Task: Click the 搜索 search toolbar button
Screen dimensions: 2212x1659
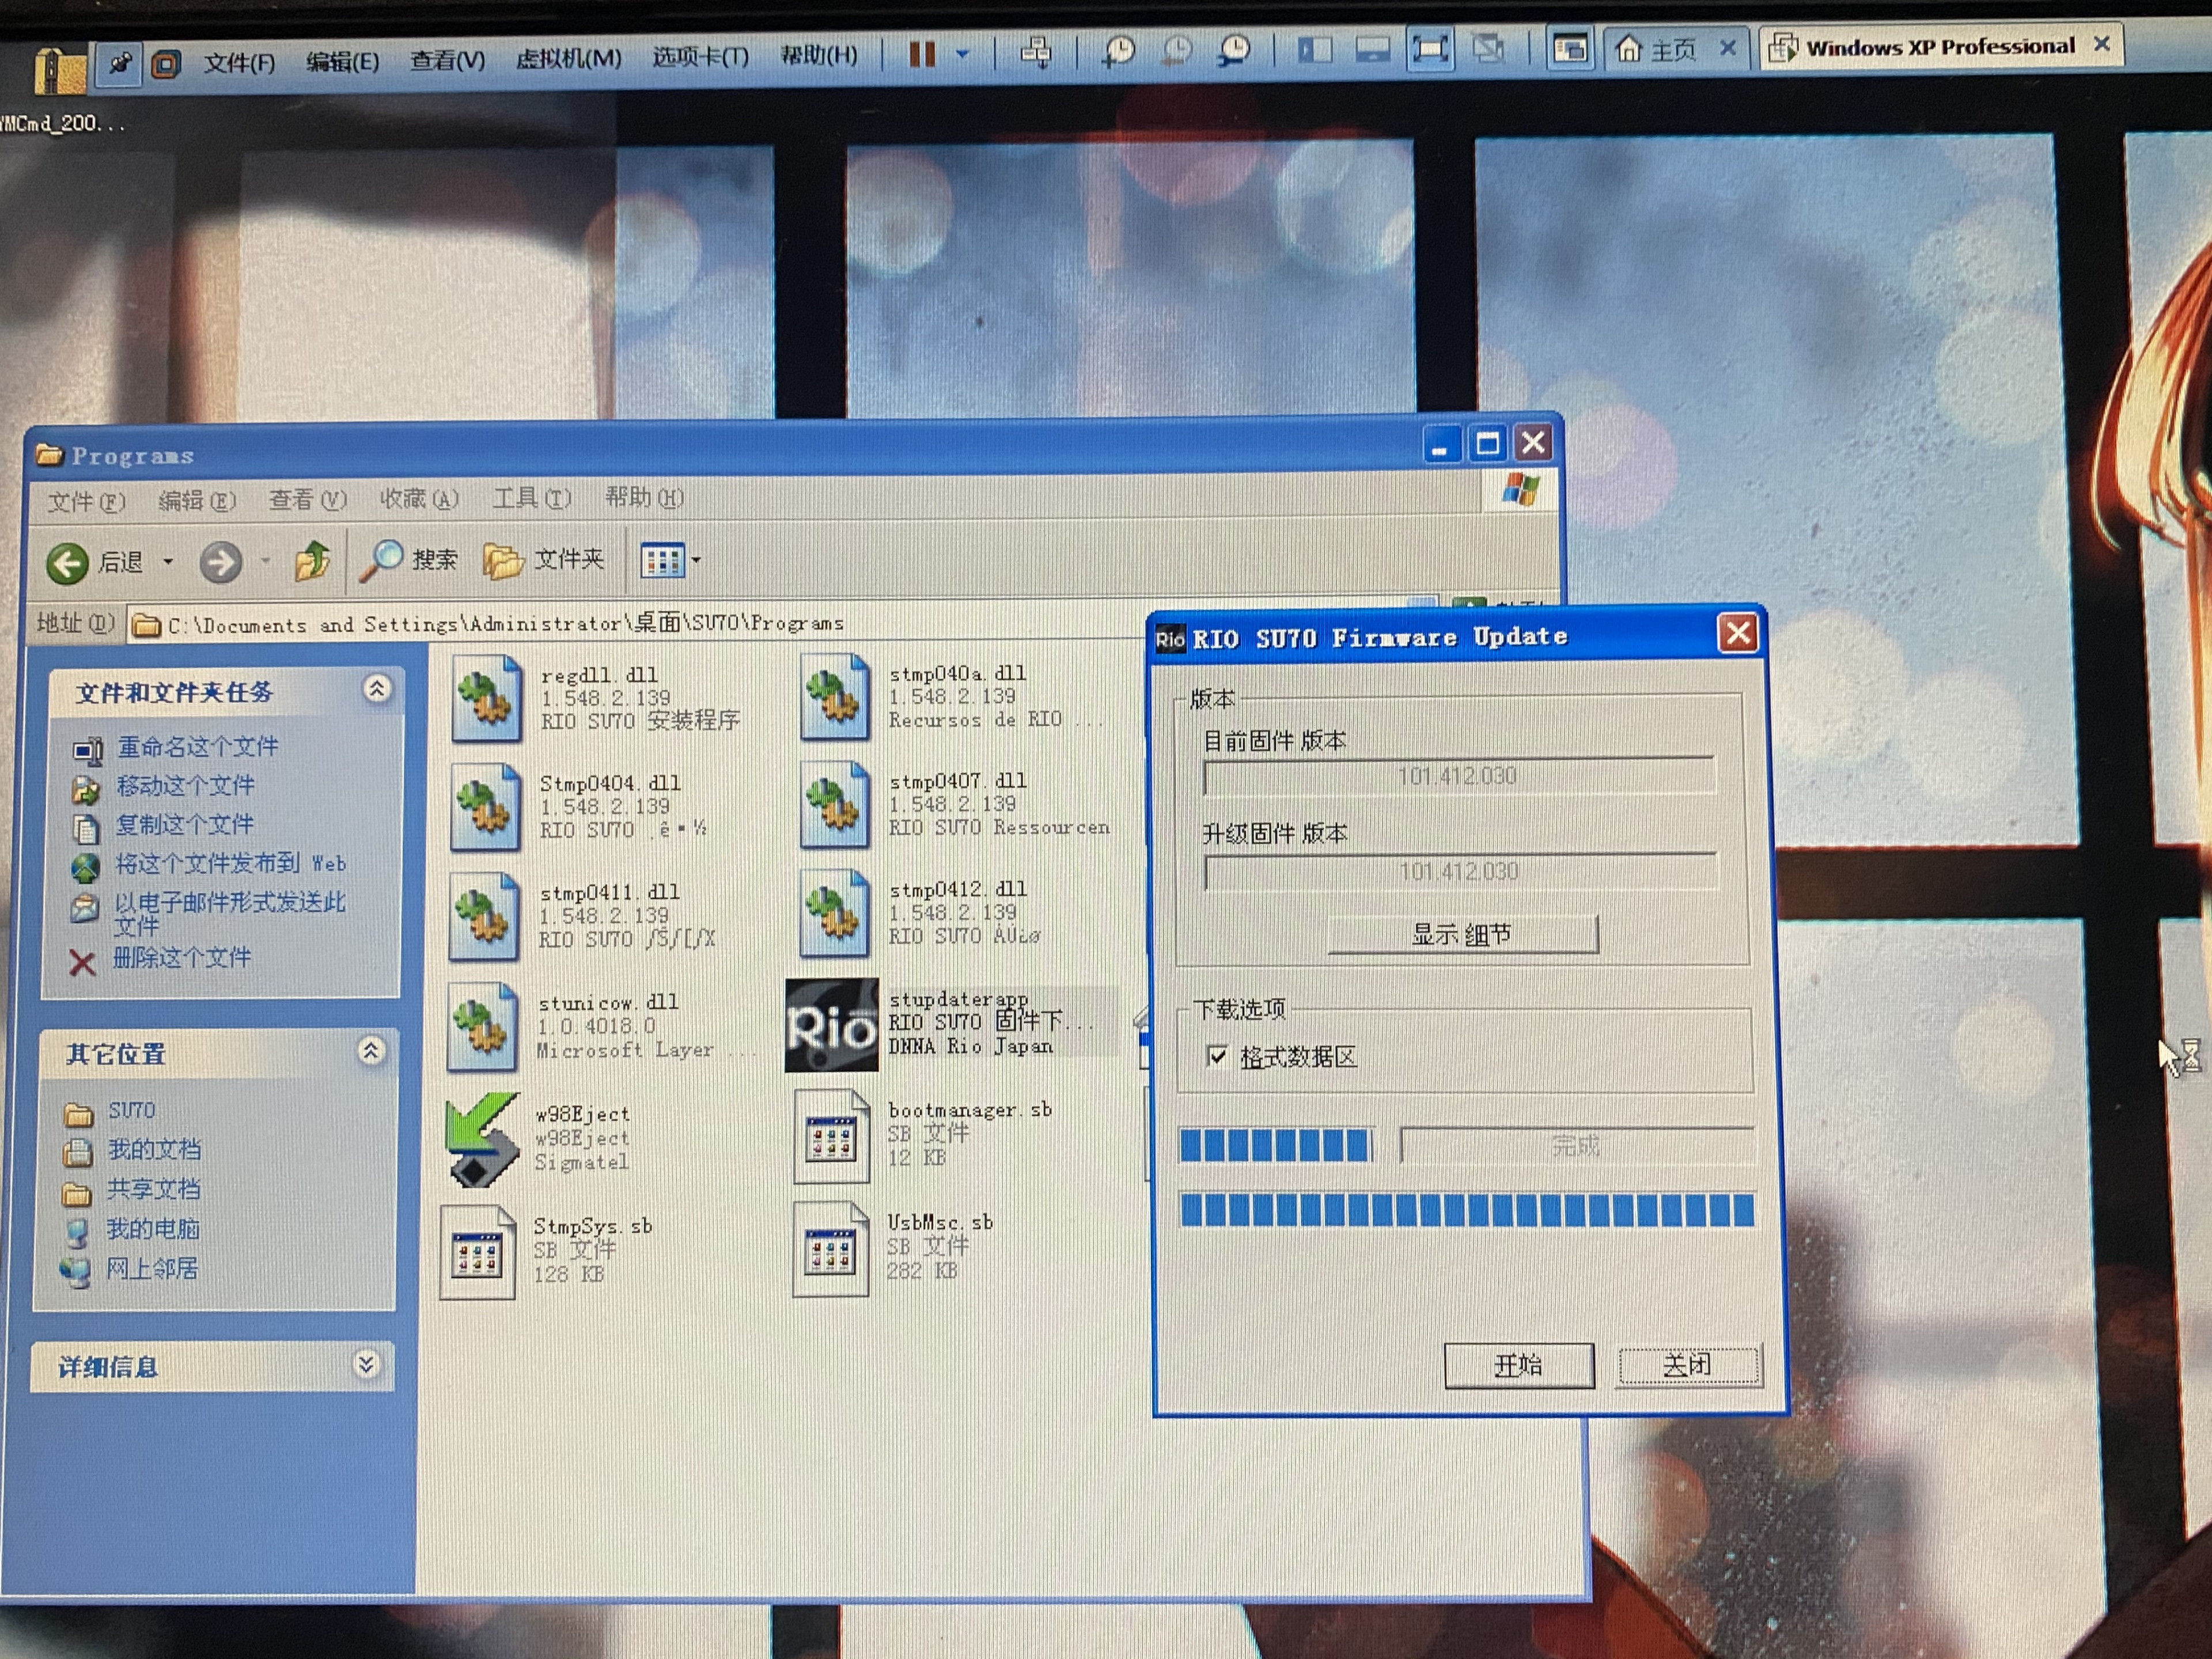Action: click(409, 560)
